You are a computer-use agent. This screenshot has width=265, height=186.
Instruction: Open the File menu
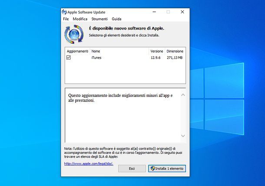66,19
